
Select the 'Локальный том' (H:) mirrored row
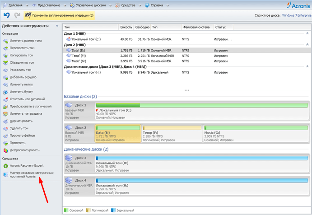pos(186,72)
